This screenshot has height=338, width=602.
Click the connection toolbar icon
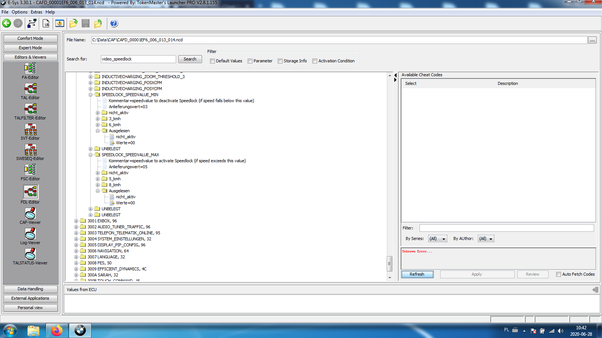coord(32,23)
